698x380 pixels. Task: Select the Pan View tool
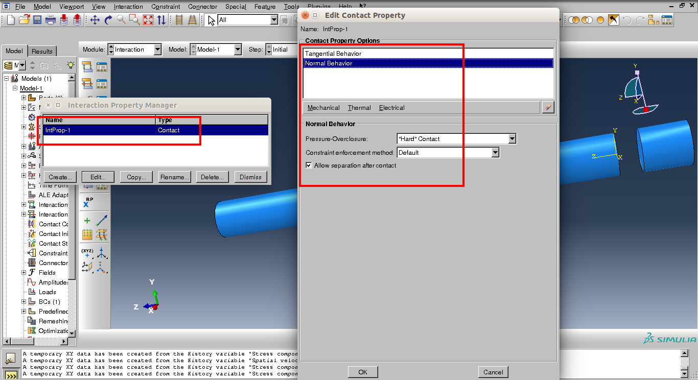click(95, 20)
